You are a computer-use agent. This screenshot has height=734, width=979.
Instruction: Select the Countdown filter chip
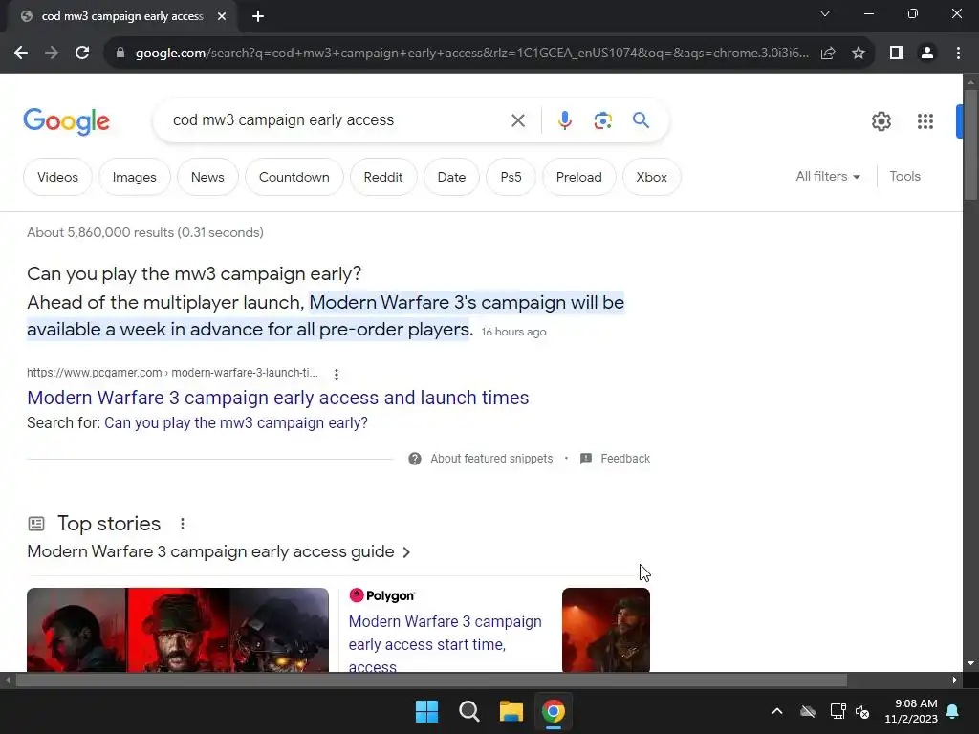coord(294,177)
